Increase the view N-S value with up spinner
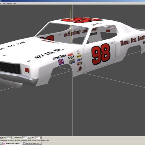 12,137
